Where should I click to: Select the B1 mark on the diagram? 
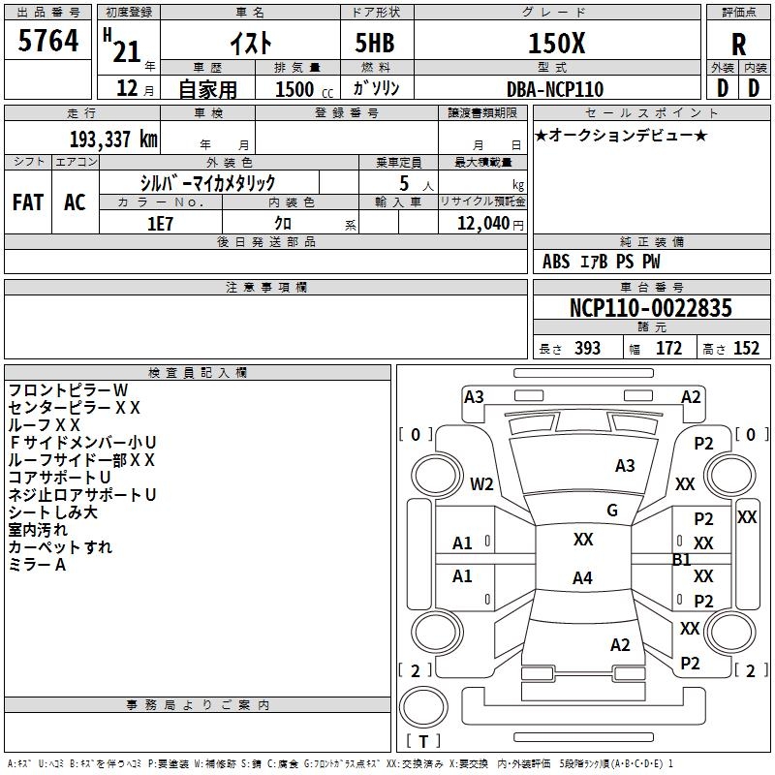pos(682,560)
